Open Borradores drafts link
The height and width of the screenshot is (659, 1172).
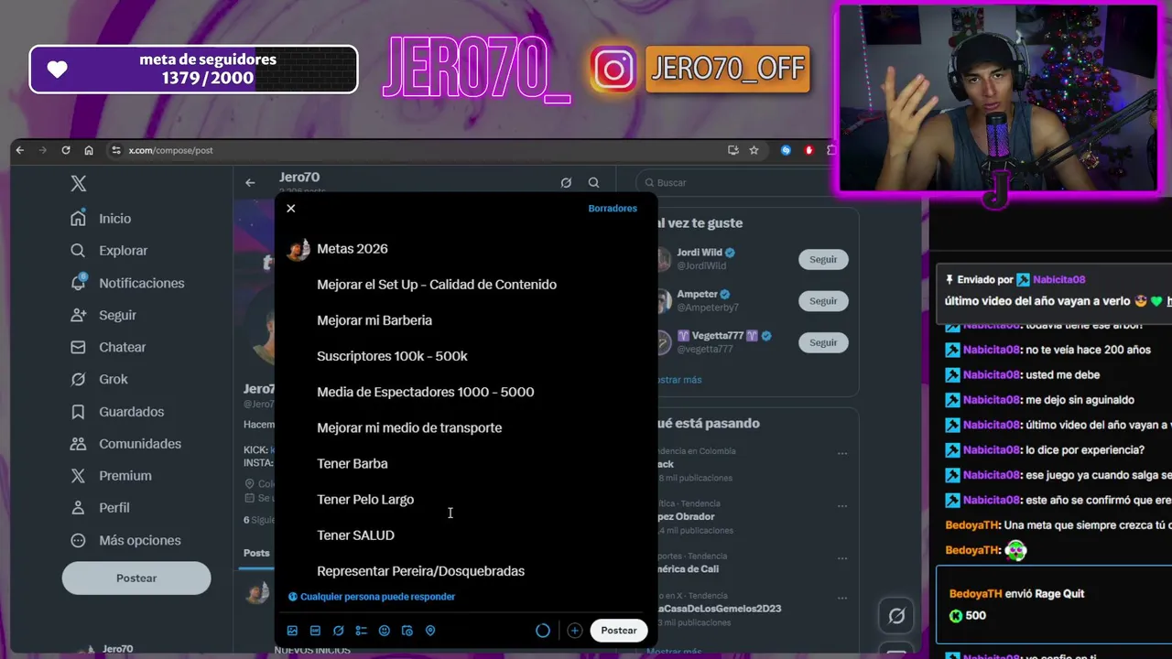pos(613,209)
